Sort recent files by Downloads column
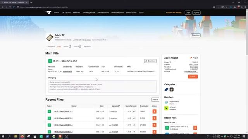248x139 pixels. (145, 106)
